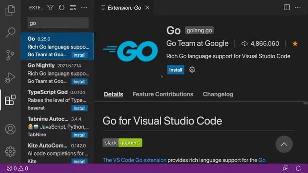Open the Run and Debug view

10,77
